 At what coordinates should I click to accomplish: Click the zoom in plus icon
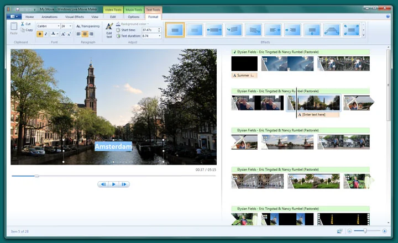pos(385,231)
